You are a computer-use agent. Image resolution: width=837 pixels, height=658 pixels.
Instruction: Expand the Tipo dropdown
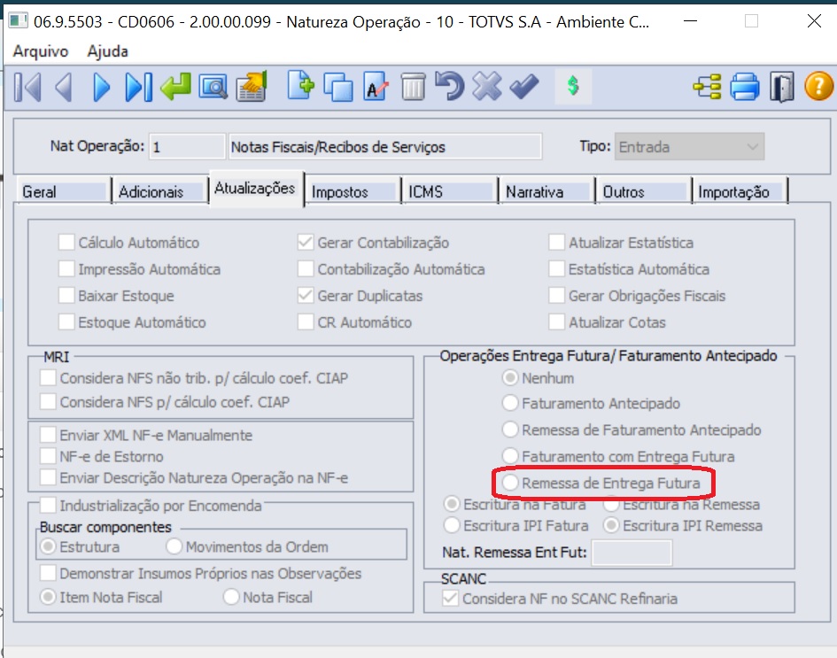[x=753, y=147]
